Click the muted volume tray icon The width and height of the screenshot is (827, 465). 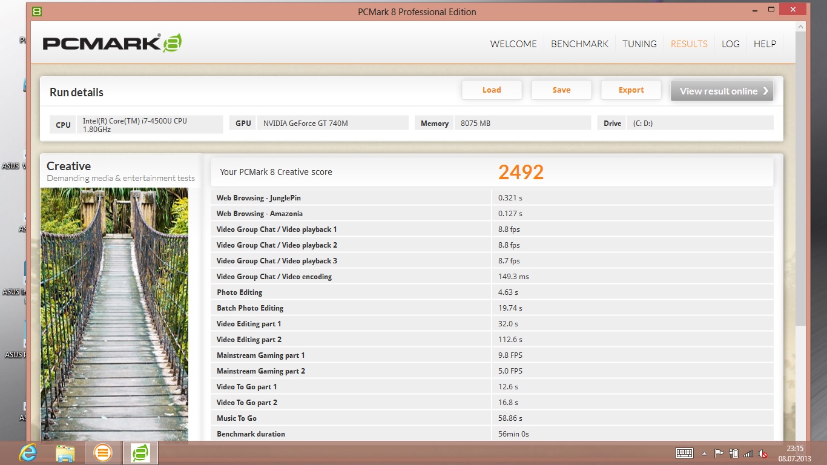pos(763,453)
